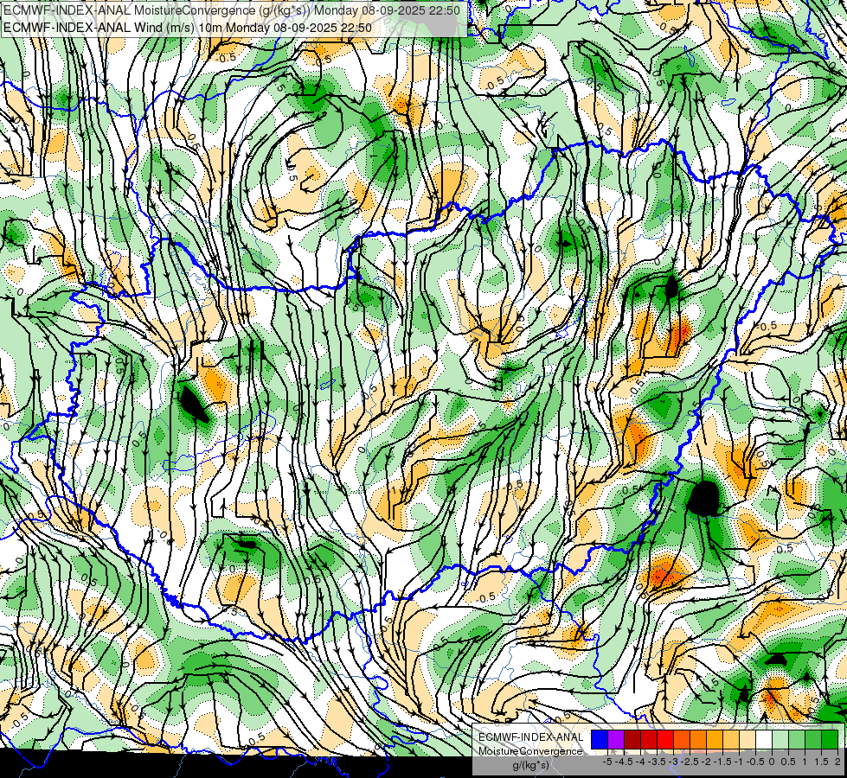Click the legend scale tick label 1.5
Viewport: 847px width, 778px height.
click(821, 762)
